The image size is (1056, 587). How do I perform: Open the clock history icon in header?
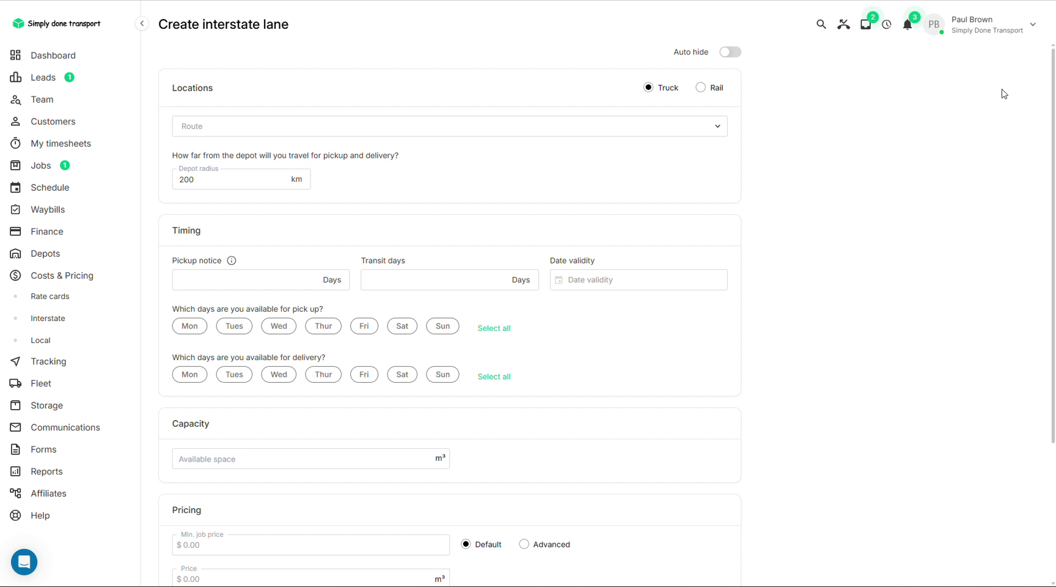tap(887, 24)
